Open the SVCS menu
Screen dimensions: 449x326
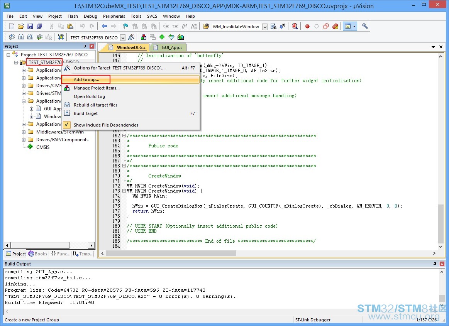pyautogui.click(x=152, y=16)
